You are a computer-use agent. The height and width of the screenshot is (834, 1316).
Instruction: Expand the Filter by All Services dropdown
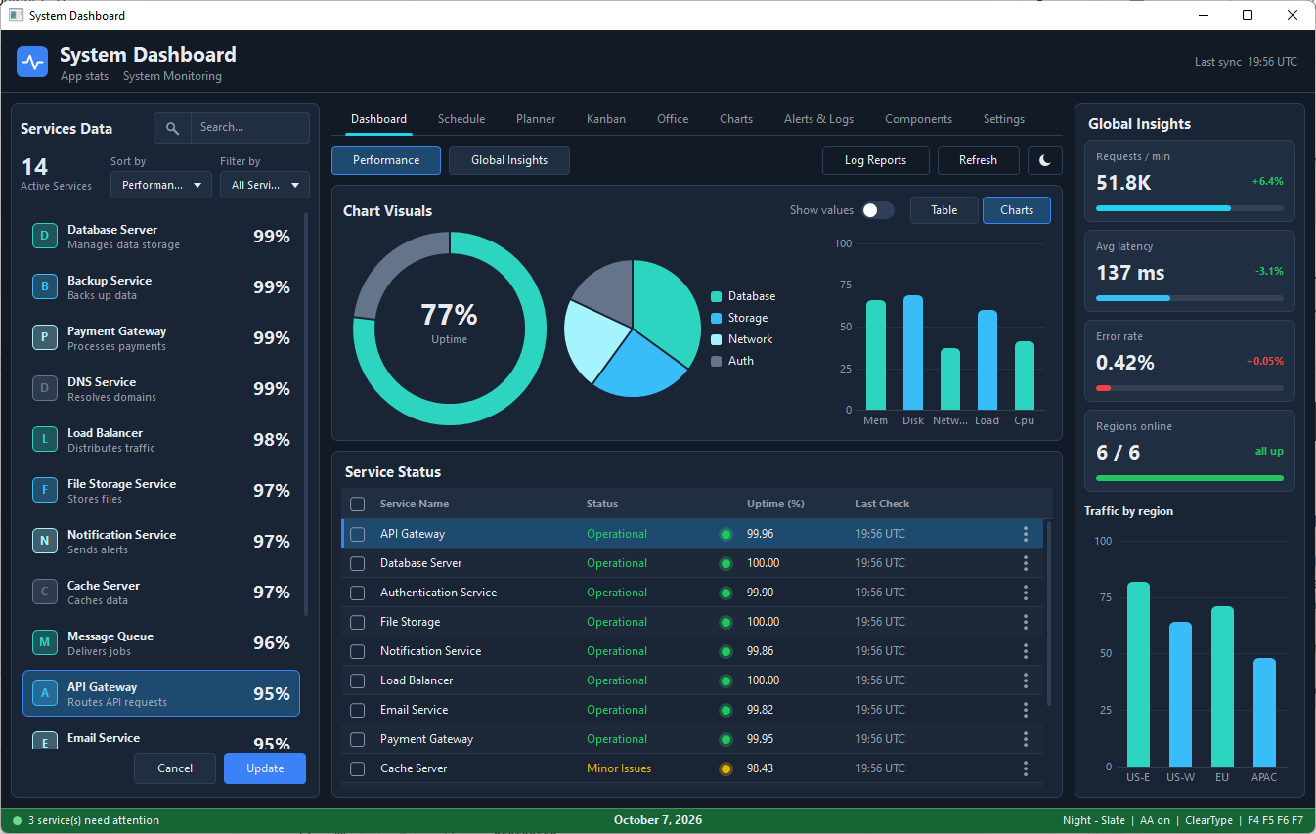[265, 185]
